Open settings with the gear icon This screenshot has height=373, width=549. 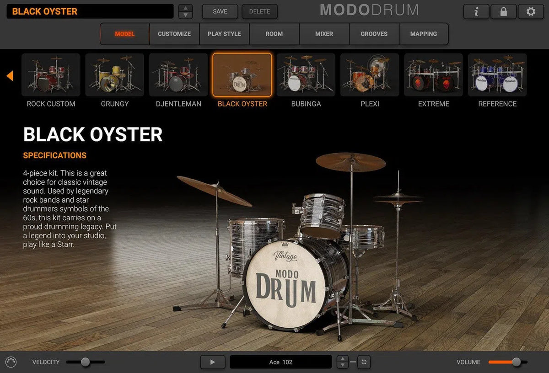click(530, 11)
